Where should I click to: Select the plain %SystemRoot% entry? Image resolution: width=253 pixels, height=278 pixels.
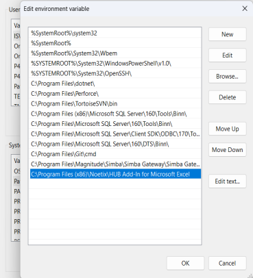115,43
